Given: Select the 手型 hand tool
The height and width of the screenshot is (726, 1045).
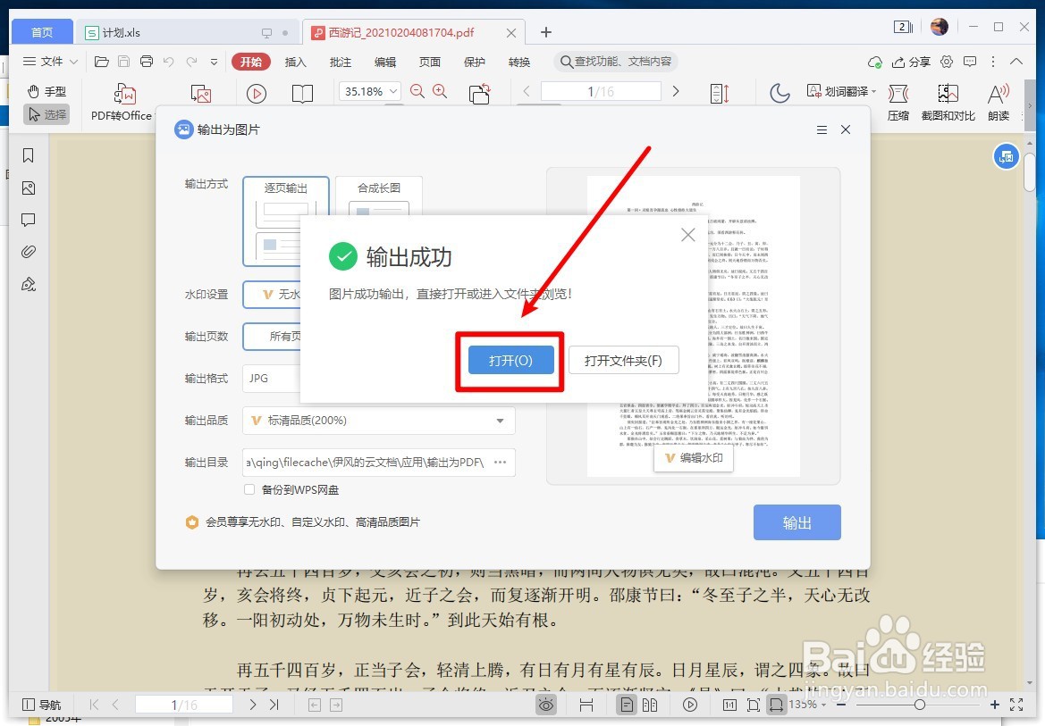Looking at the screenshot, I should coord(46,91).
